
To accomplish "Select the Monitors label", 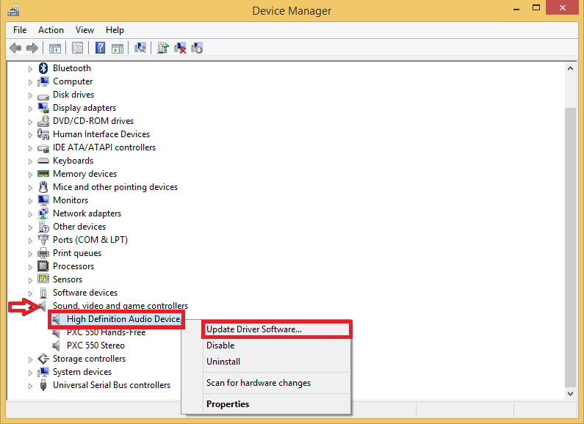I will [x=71, y=200].
